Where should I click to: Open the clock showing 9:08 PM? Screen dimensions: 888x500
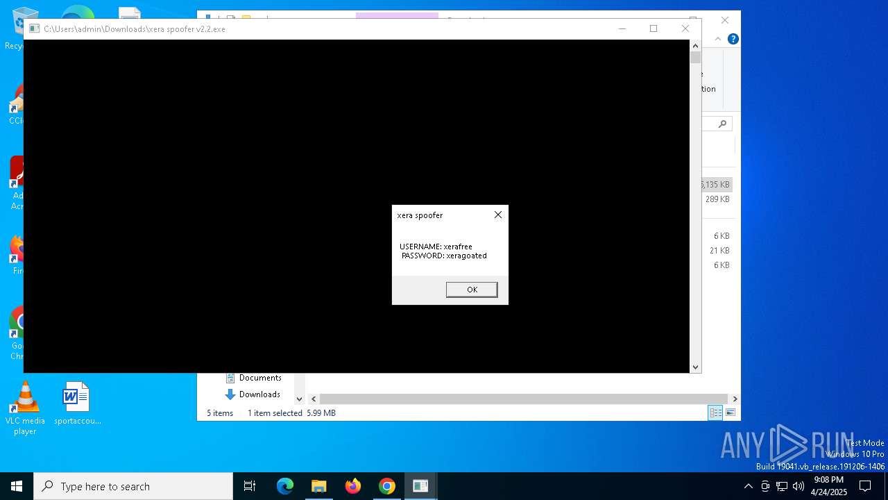pyautogui.click(x=829, y=485)
